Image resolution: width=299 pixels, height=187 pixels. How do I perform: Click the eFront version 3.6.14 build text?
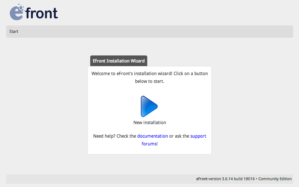tap(226, 179)
